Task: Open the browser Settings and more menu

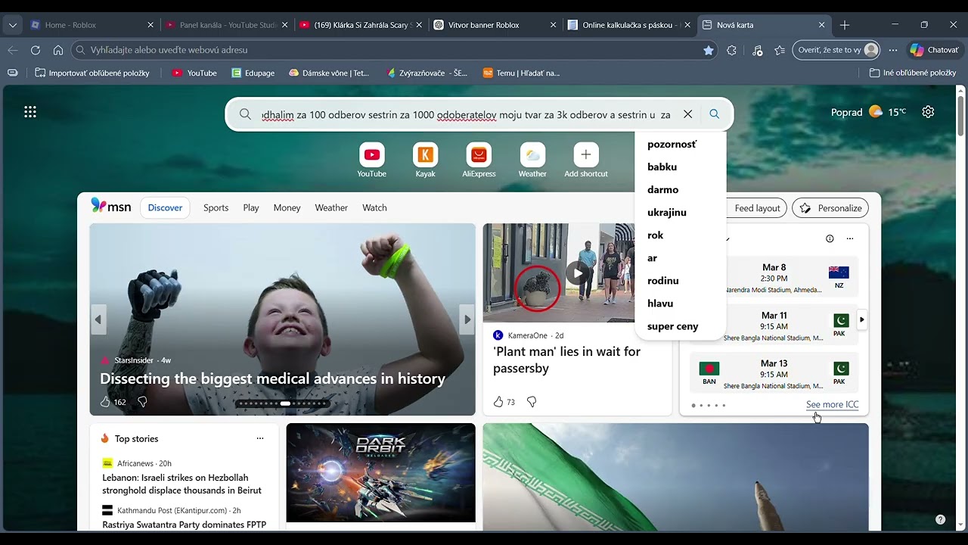Action: [x=893, y=50]
